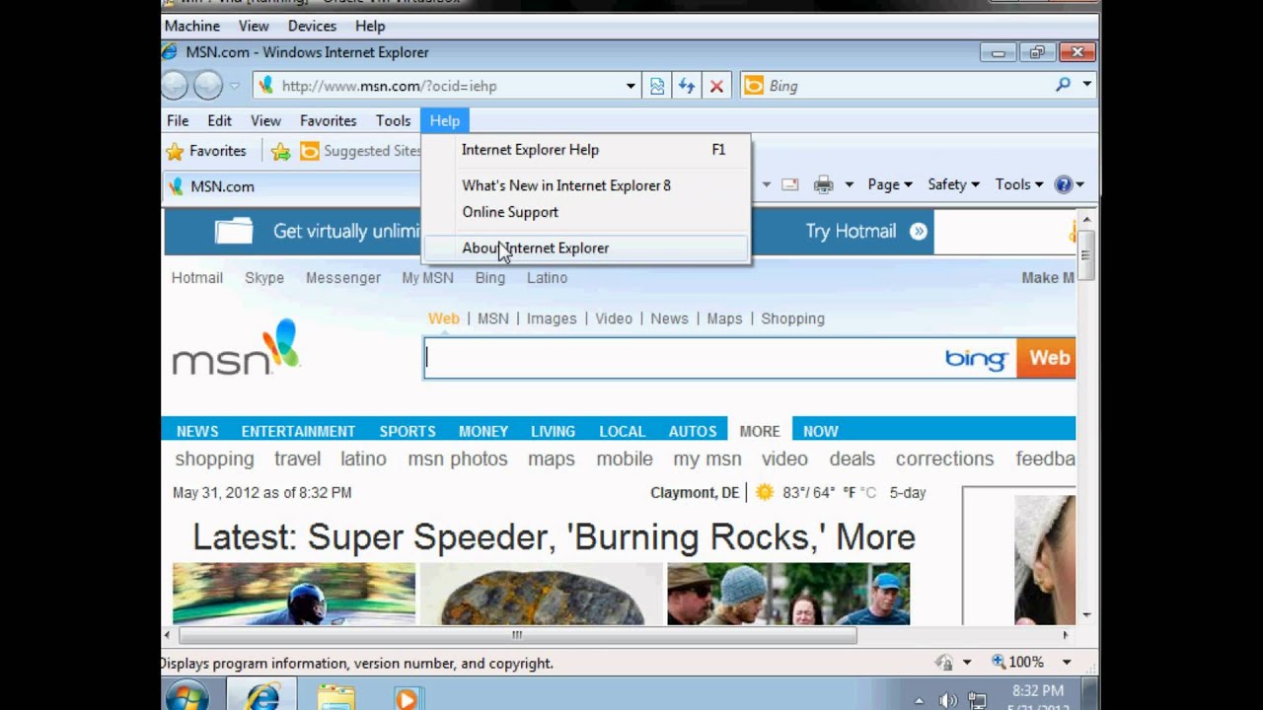Open search provider dropdown arrow

click(1086, 85)
